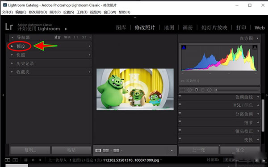Switch to 幻灯片放映 module
The height and width of the screenshot is (167, 268).
click(214, 28)
